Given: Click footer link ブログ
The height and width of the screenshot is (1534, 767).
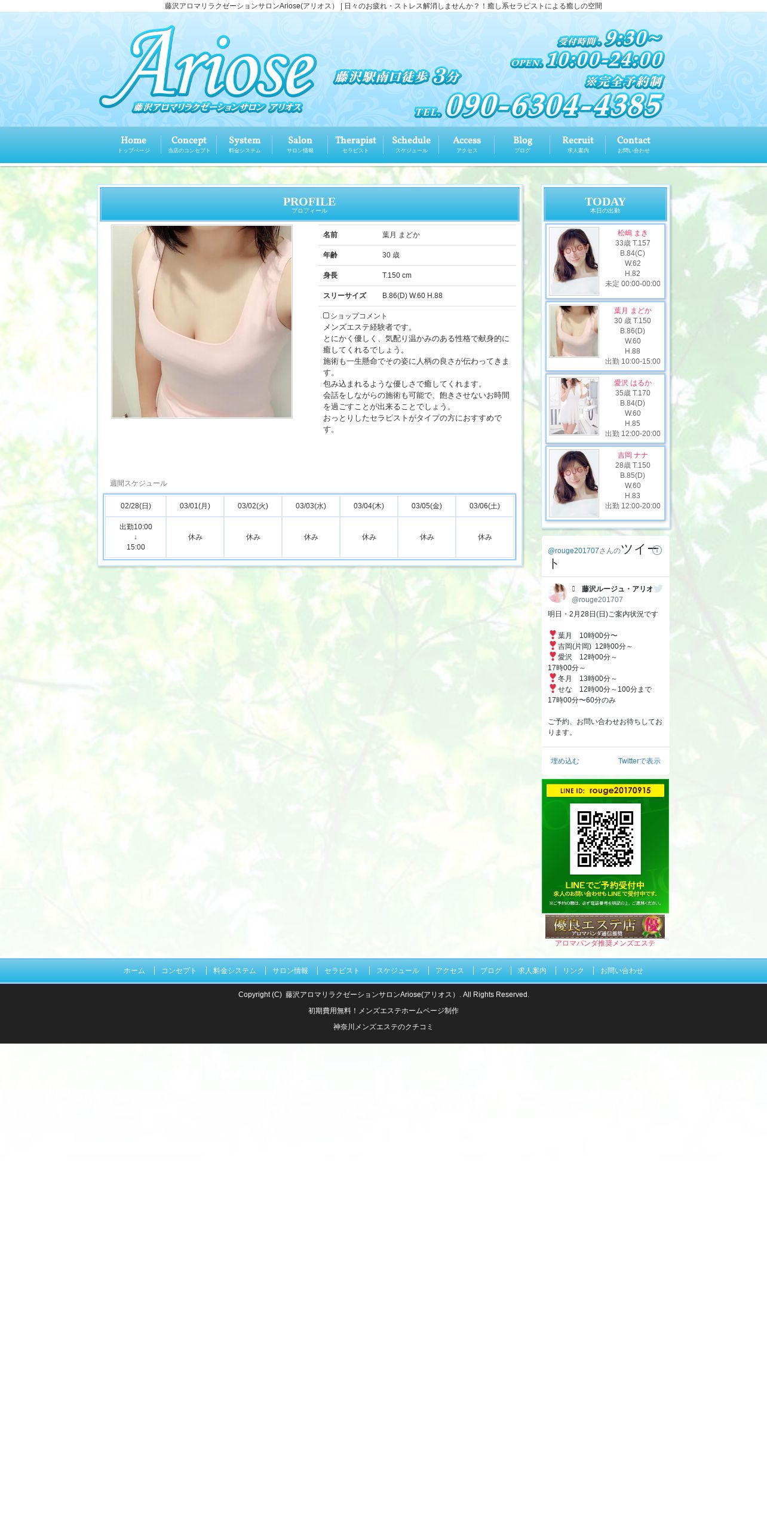Looking at the screenshot, I should pyautogui.click(x=491, y=971).
